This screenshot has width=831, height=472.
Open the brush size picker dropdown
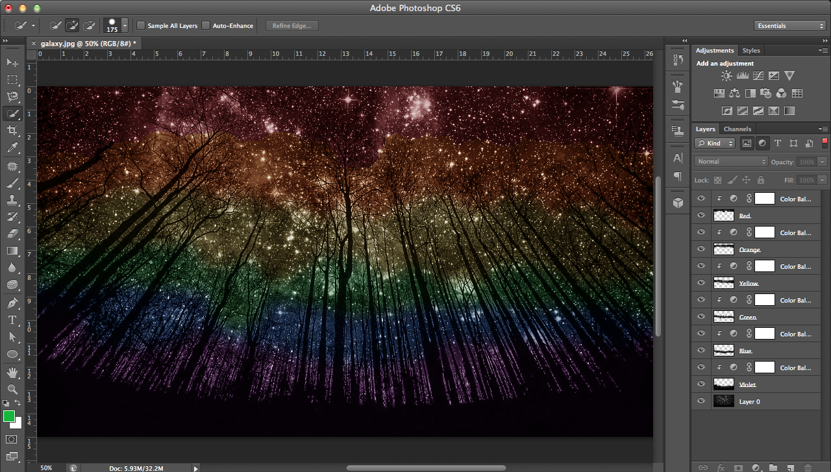tap(125, 26)
